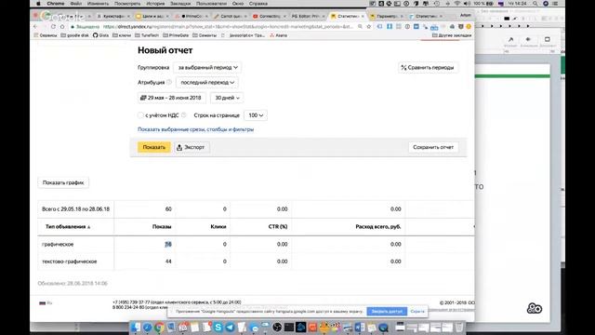595x335 pixels.
Task: Open the rows-per-page "100" dropdown
Action: (256, 115)
